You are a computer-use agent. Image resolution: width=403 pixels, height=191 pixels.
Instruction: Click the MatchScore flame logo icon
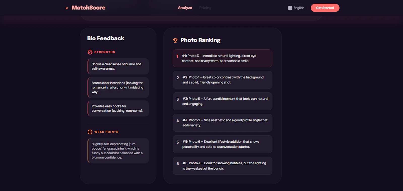point(66,8)
